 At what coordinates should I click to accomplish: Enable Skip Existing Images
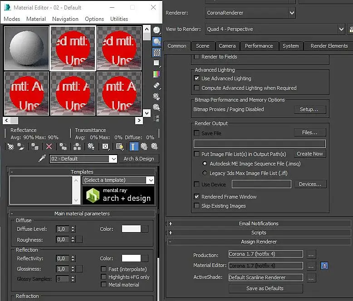[197, 206]
